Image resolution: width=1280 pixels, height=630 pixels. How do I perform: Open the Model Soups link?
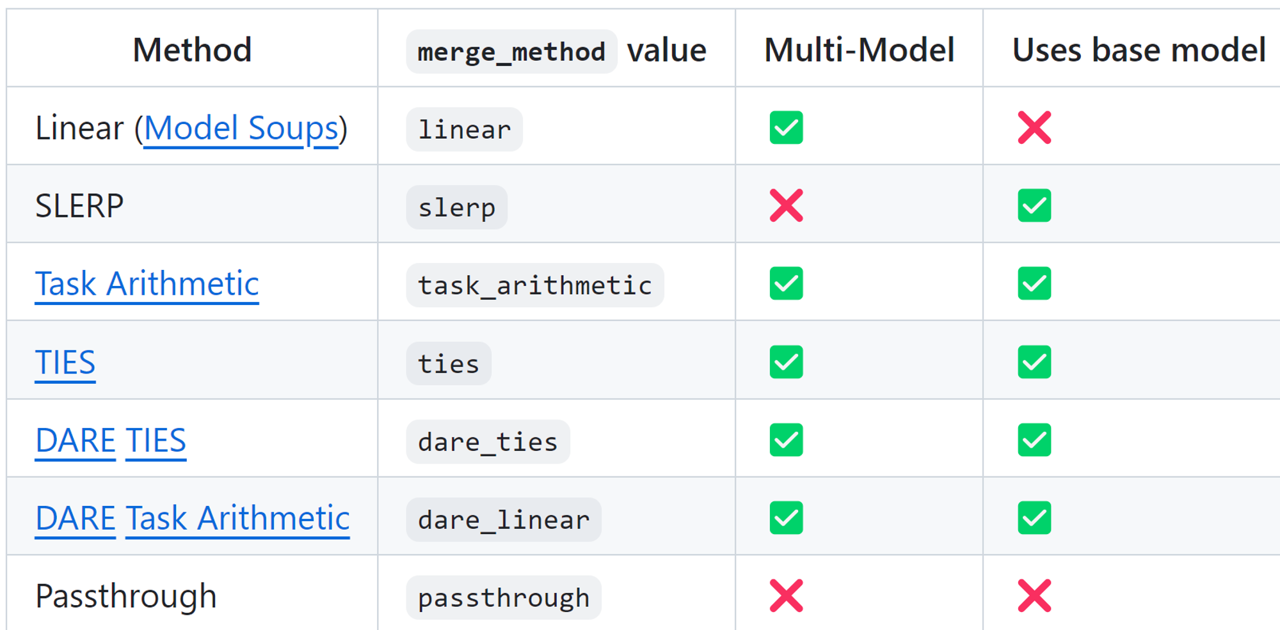(x=241, y=129)
